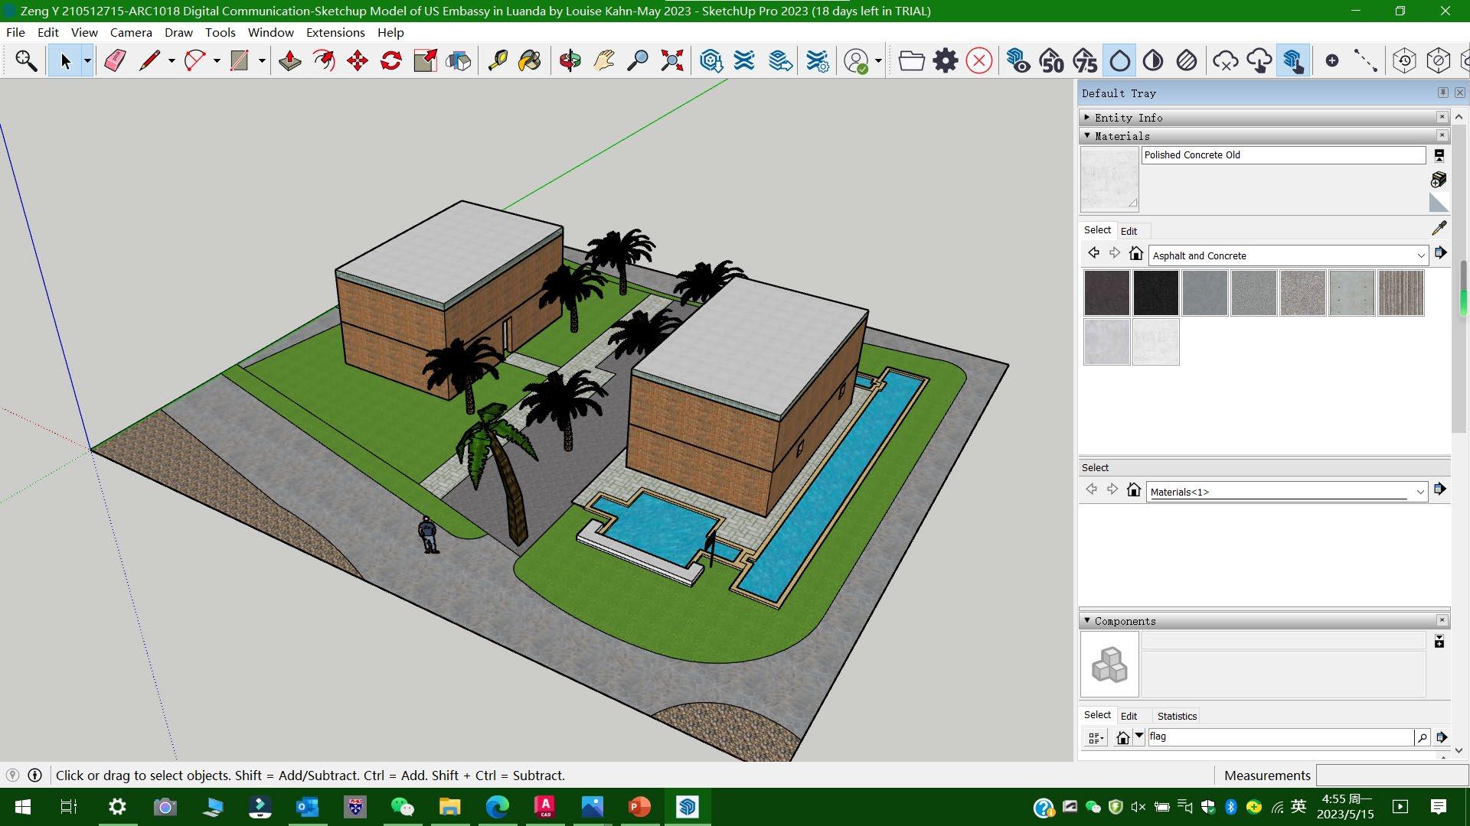Open the Camera menu

pyautogui.click(x=131, y=32)
